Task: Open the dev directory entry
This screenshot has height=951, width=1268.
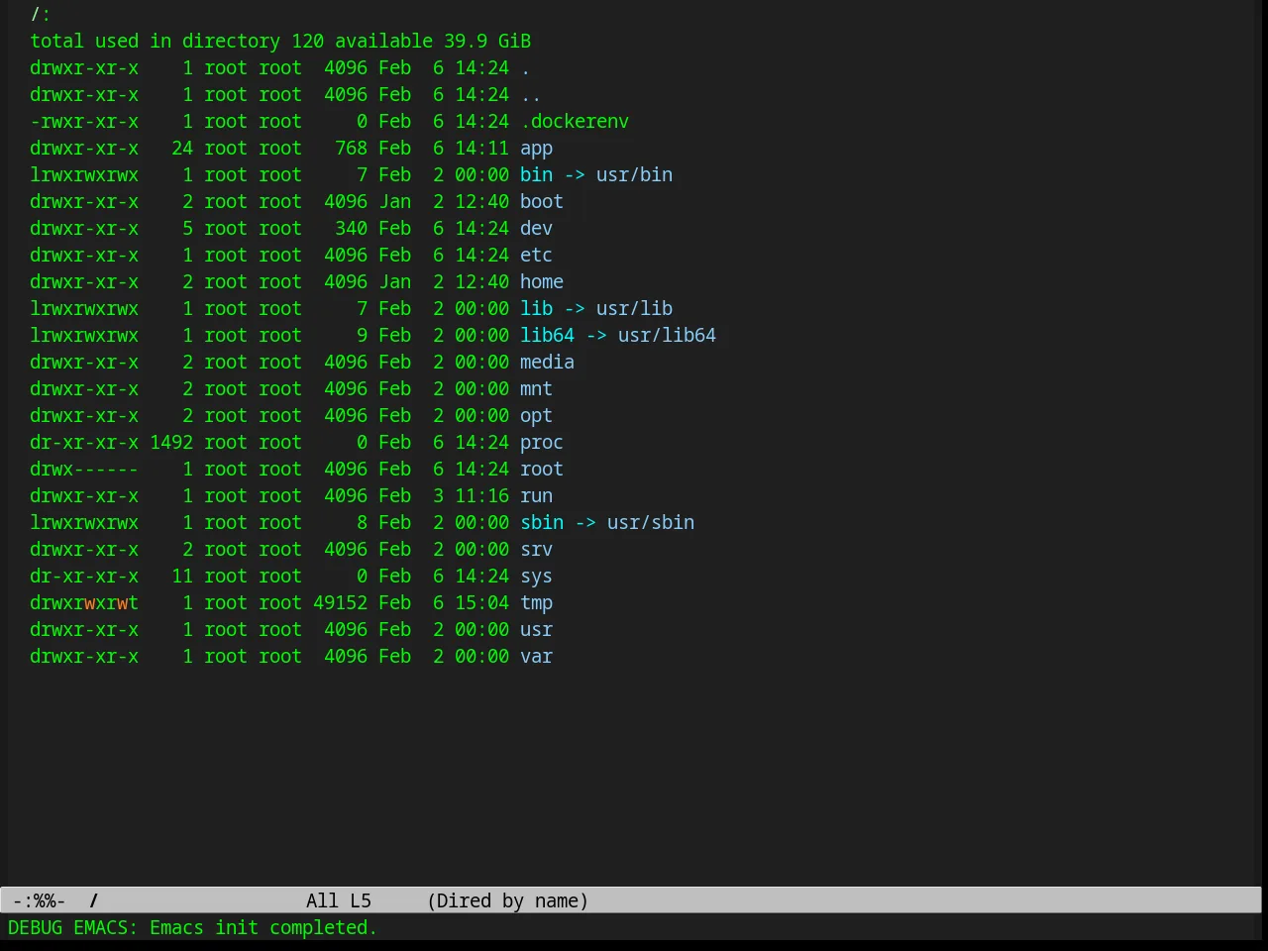Action: 536,229
